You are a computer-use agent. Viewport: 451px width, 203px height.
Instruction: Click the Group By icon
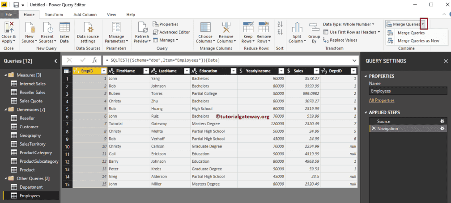314,28
